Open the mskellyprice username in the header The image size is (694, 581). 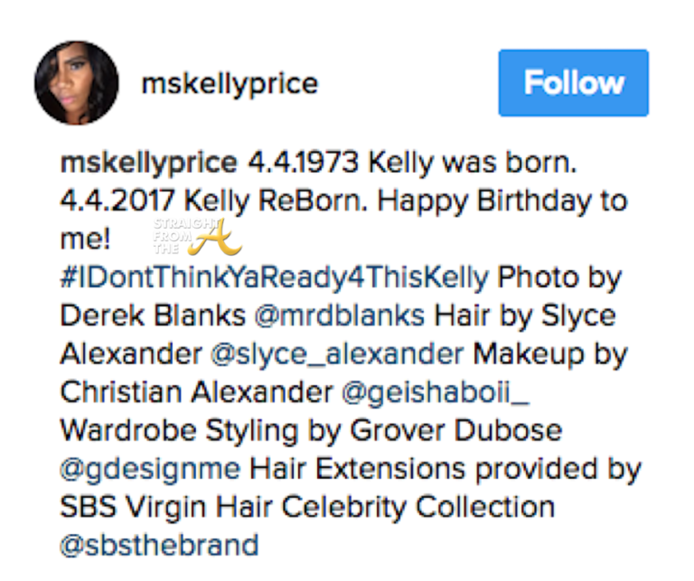click(x=230, y=84)
